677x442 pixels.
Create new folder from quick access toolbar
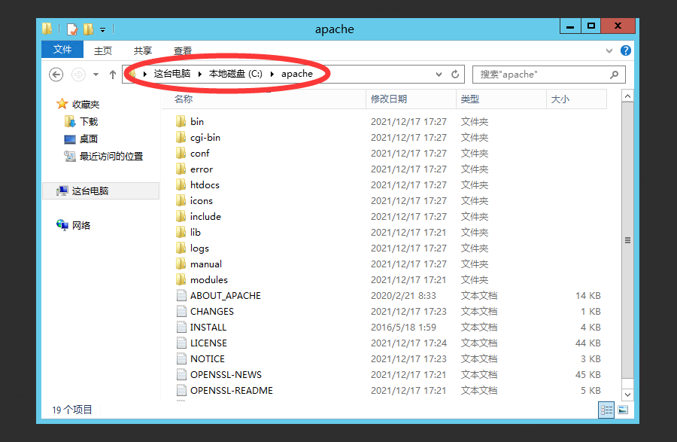(88, 29)
